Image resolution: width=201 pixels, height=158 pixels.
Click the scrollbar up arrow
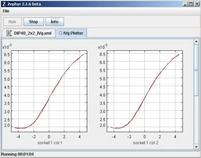coord(196,41)
